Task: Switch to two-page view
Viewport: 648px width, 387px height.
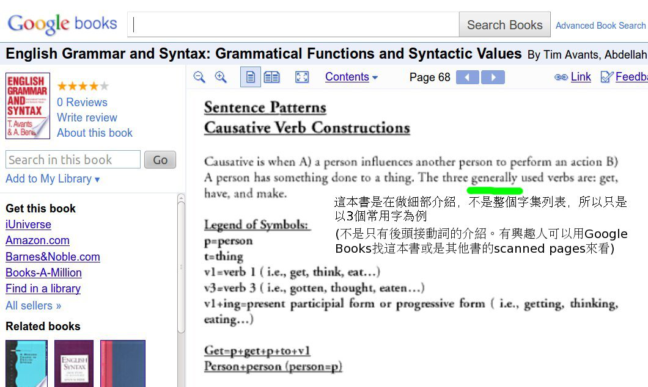Action: point(271,77)
